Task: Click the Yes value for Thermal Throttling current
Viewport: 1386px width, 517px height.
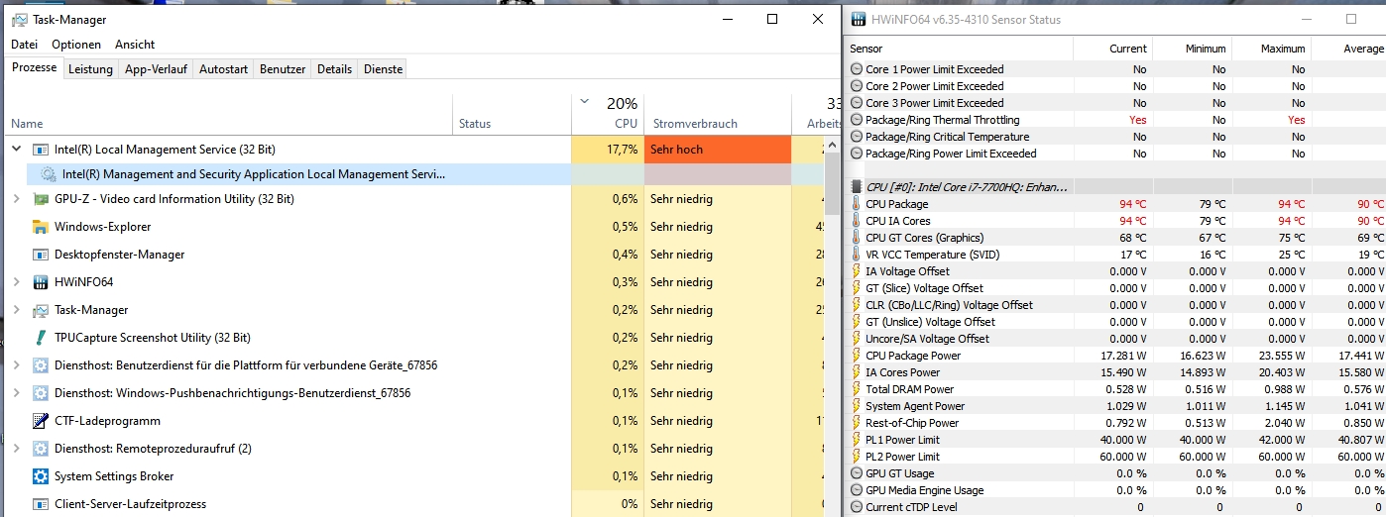Action: pos(1137,120)
